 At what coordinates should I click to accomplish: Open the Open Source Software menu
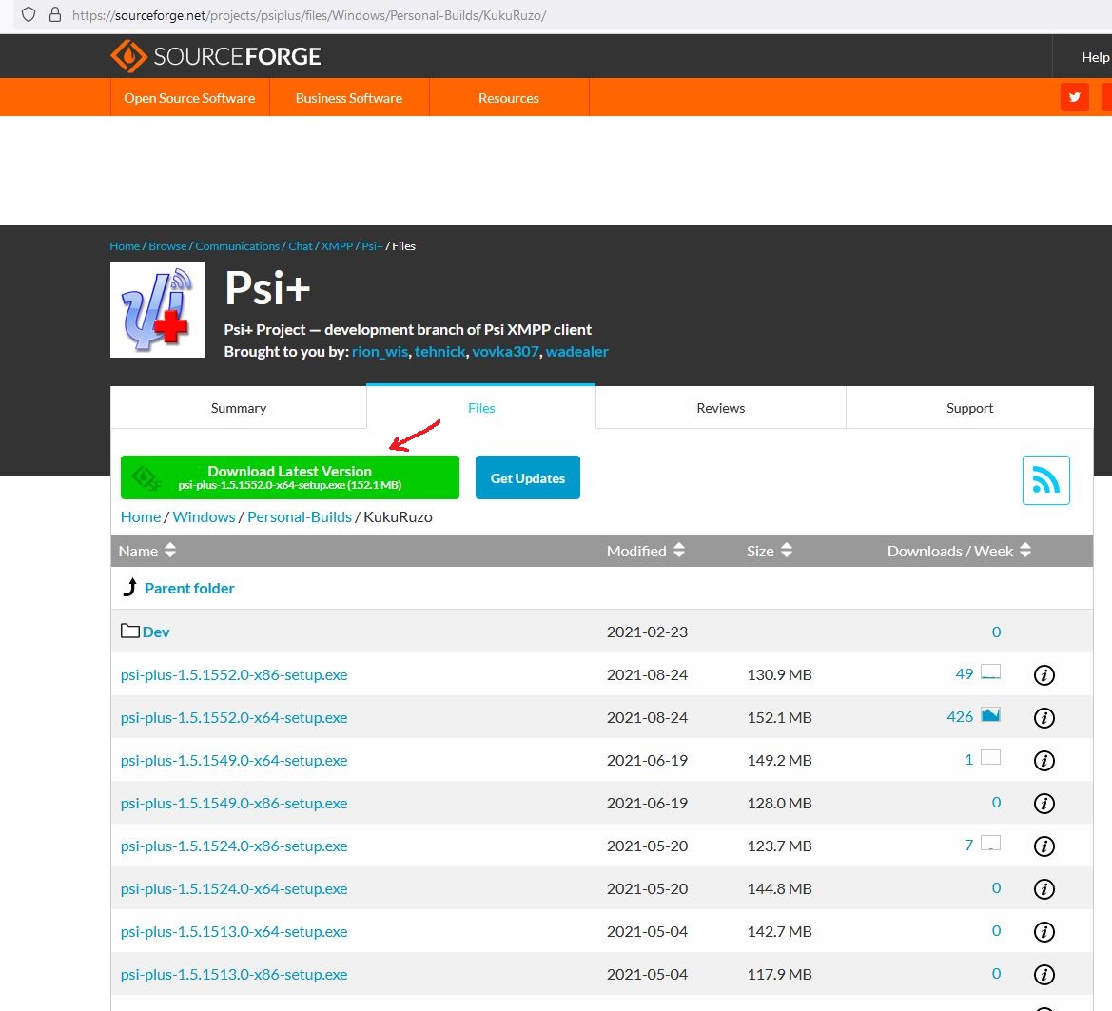point(189,98)
